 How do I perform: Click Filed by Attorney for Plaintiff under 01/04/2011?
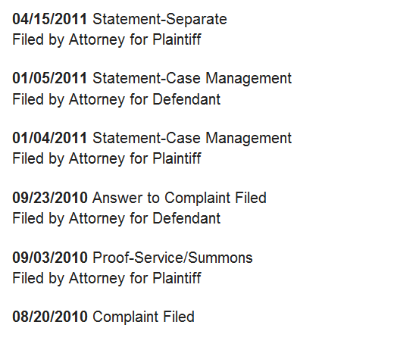click(x=107, y=159)
